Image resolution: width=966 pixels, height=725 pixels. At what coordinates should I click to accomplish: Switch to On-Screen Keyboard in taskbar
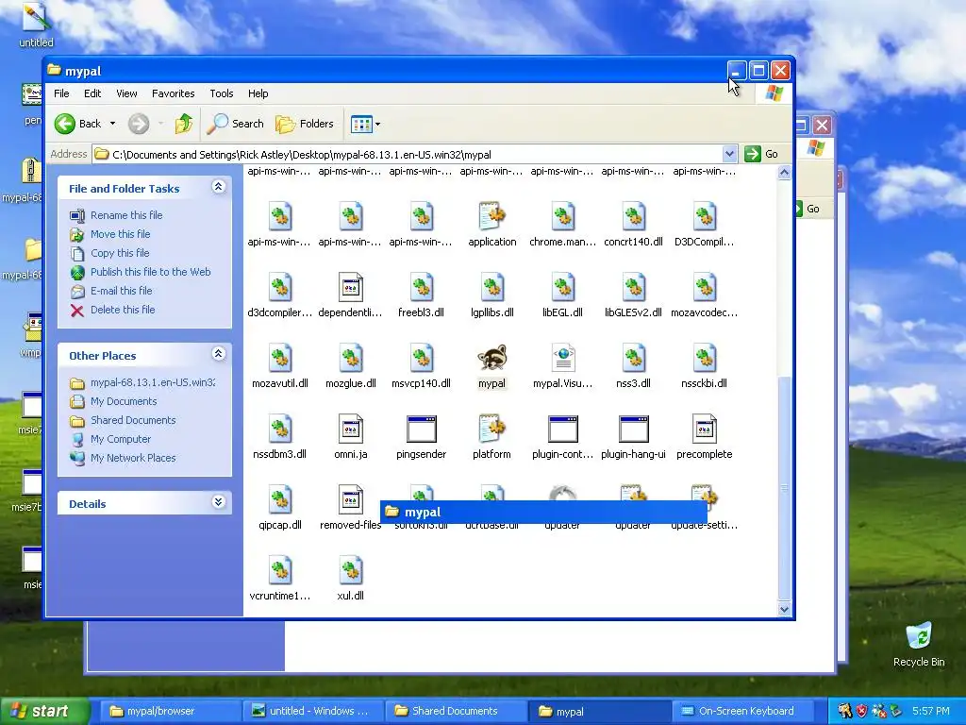pyautogui.click(x=745, y=712)
